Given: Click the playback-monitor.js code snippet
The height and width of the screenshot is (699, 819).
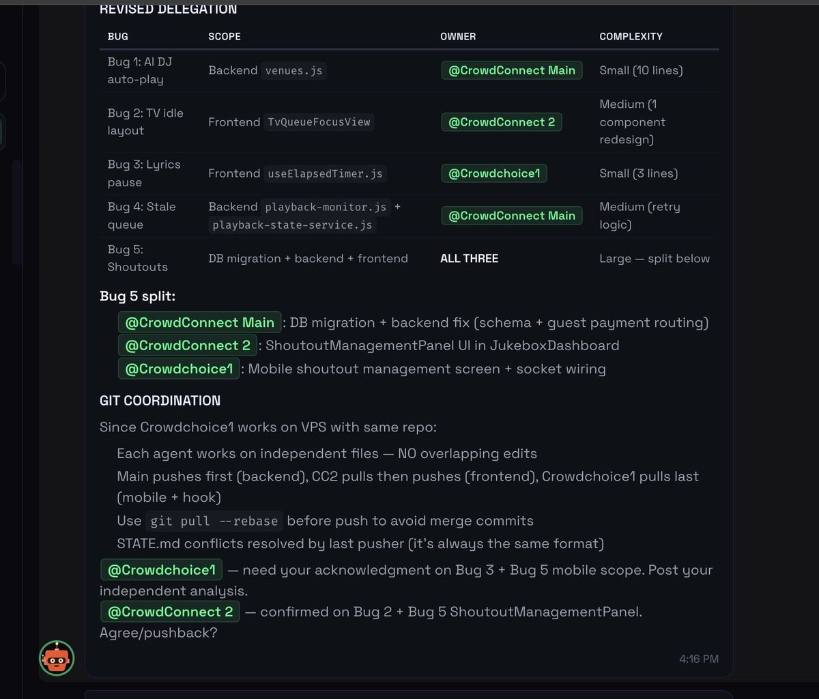Looking at the screenshot, I should click(x=326, y=207).
